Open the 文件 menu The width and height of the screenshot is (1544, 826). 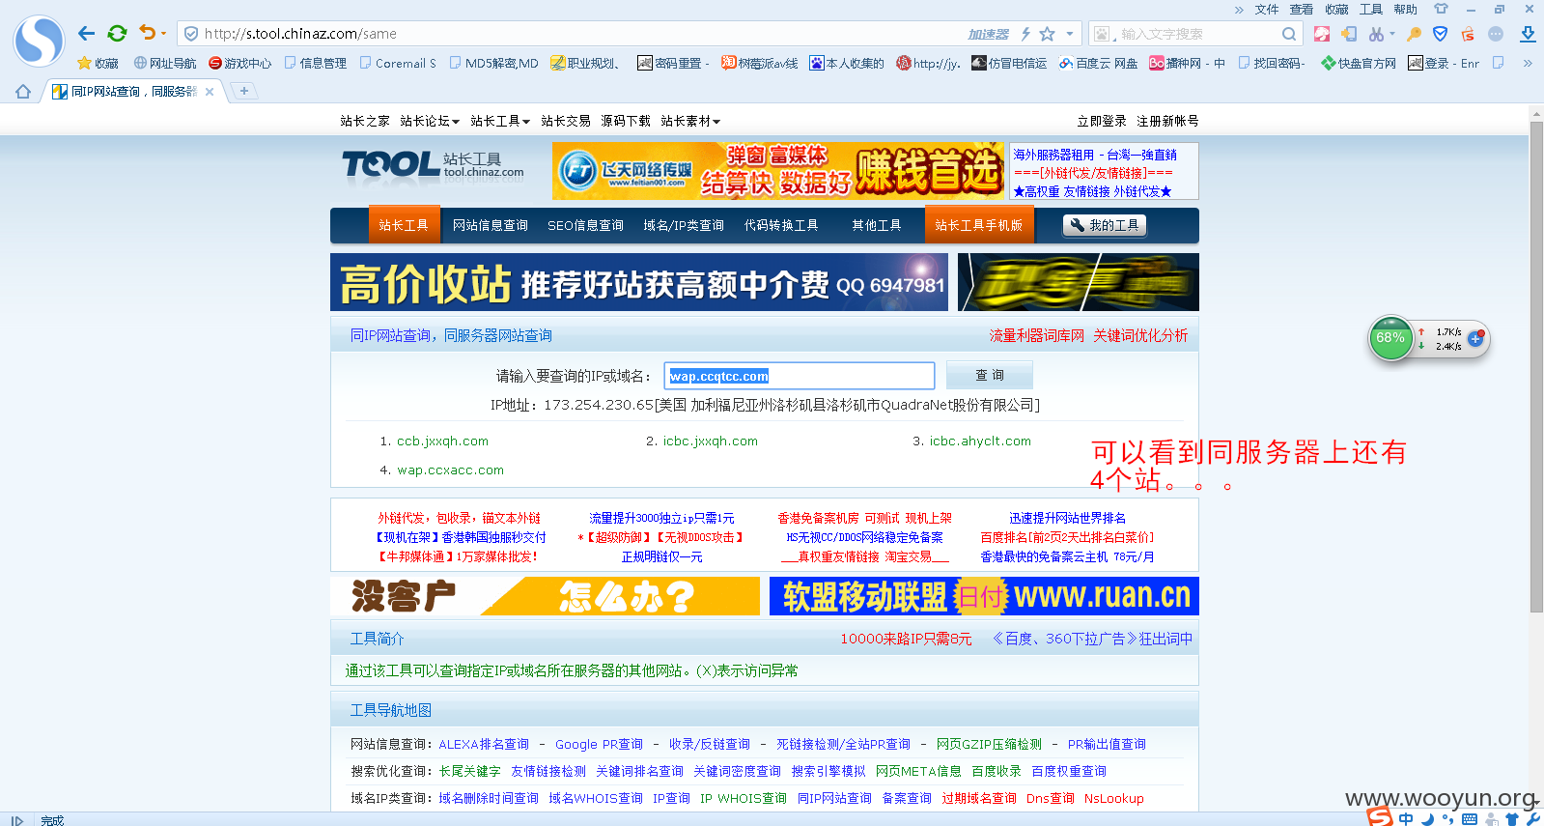coord(1267,10)
